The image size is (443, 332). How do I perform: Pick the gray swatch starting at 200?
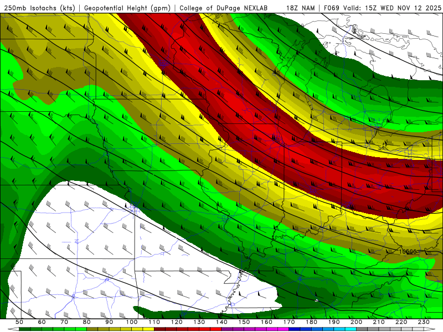coord(362,329)
